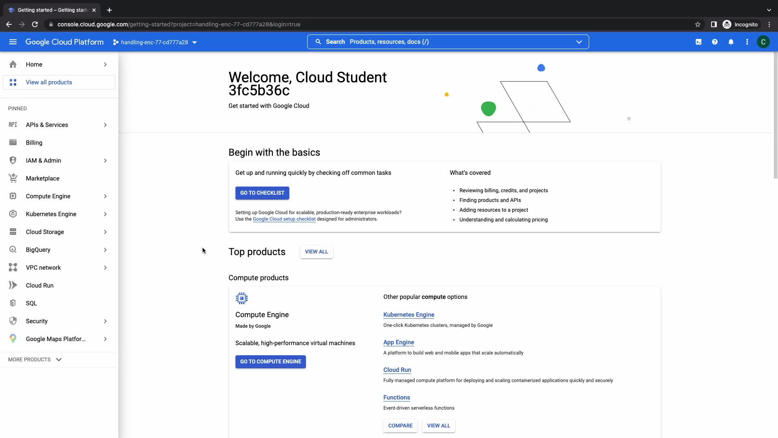Click the Cloud Run sidebar icon

13,286
